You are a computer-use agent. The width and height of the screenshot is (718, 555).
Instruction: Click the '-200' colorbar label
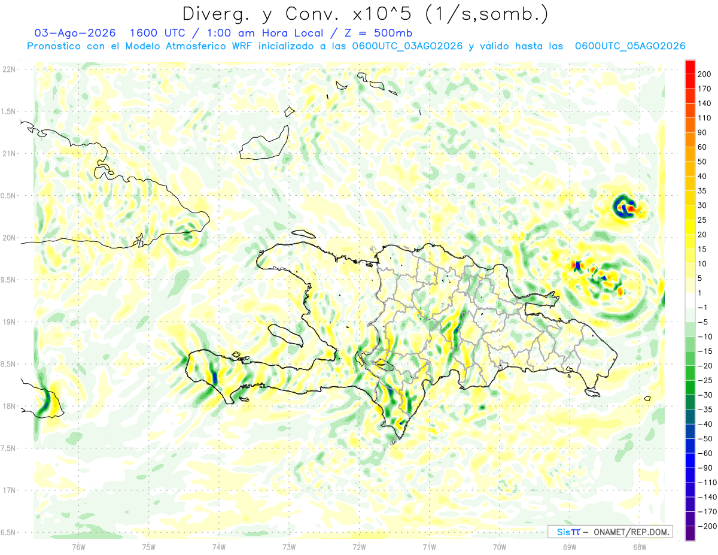707,526
